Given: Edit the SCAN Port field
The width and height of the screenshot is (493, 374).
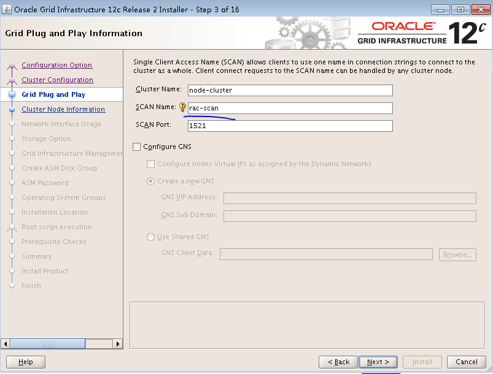Looking at the screenshot, I should [290, 126].
